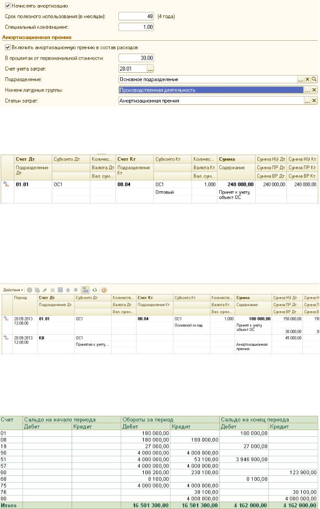This screenshot has width=320, height=509.
Task: Select the КВ row with Амортизационная премия
Action: pyautogui.click(x=160, y=344)
